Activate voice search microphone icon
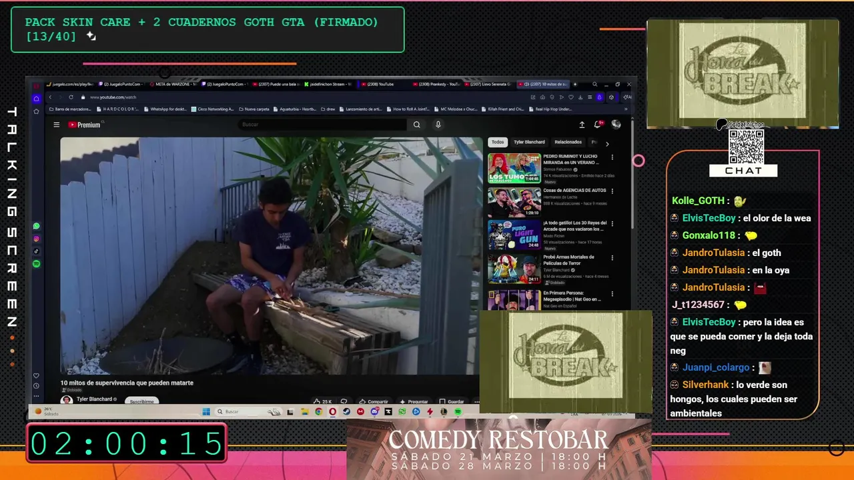 (x=438, y=125)
